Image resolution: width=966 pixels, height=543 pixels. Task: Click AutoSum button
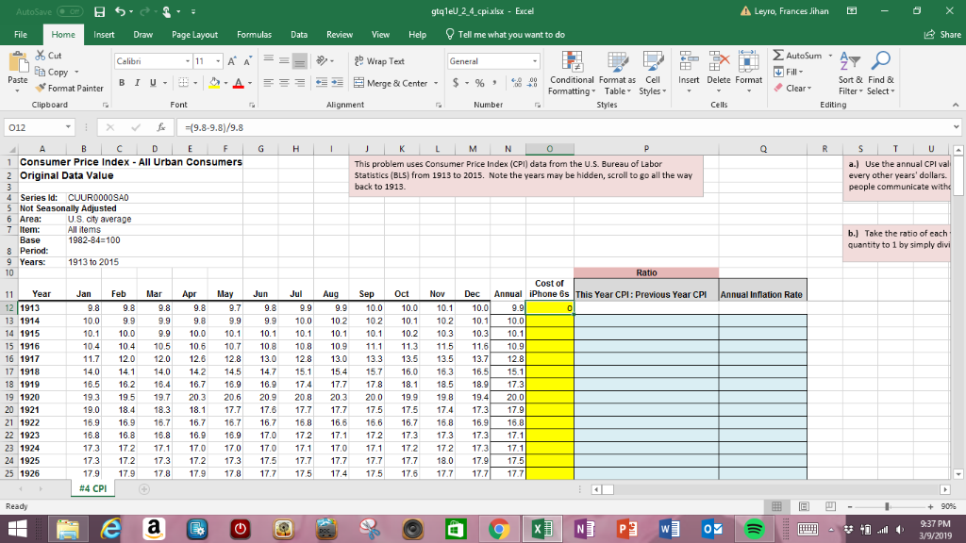(x=797, y=56)
